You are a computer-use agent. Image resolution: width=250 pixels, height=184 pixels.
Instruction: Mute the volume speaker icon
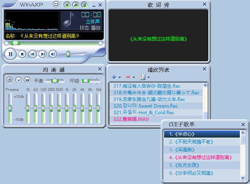[x=53, y=54]
